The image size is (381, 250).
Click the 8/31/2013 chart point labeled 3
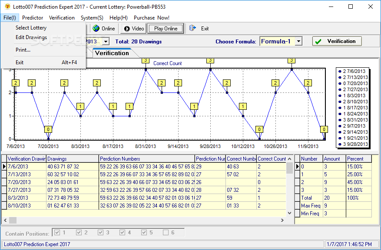[x=146, y=69]
